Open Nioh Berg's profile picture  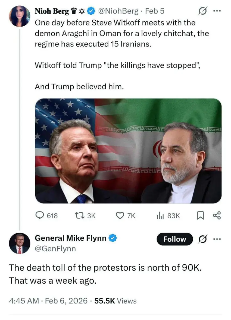click(20, 16)
